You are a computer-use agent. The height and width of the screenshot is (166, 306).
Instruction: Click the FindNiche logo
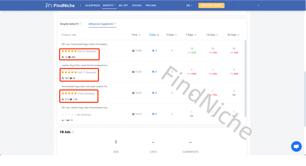coord(60,5)
